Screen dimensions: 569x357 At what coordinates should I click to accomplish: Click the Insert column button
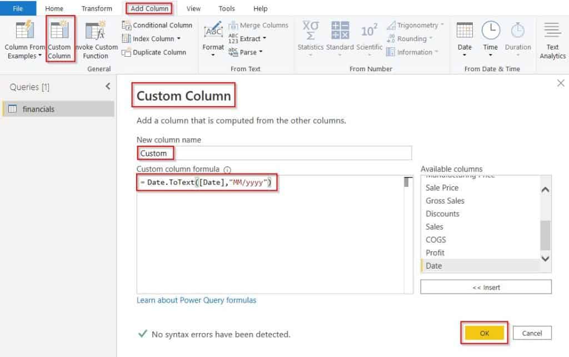[486, 287]
